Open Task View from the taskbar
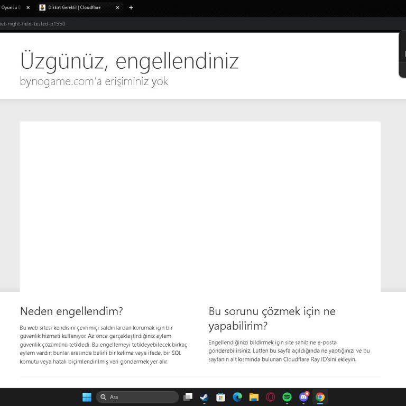Viewport: 406px width, 406px height. [188, 397]
